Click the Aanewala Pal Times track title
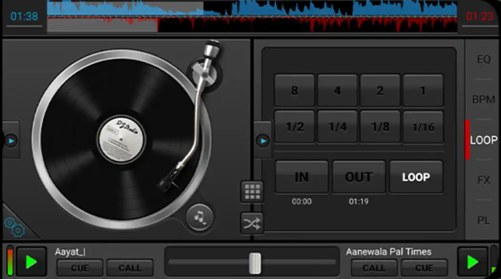Image resolution: width=501 pixels, height=279 pixels. point(389,252)
